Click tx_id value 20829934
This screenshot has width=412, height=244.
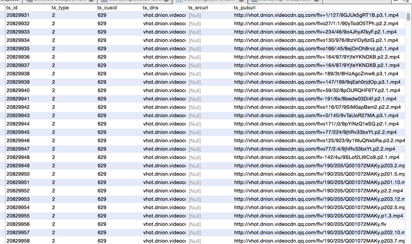[x=18, y=41]
